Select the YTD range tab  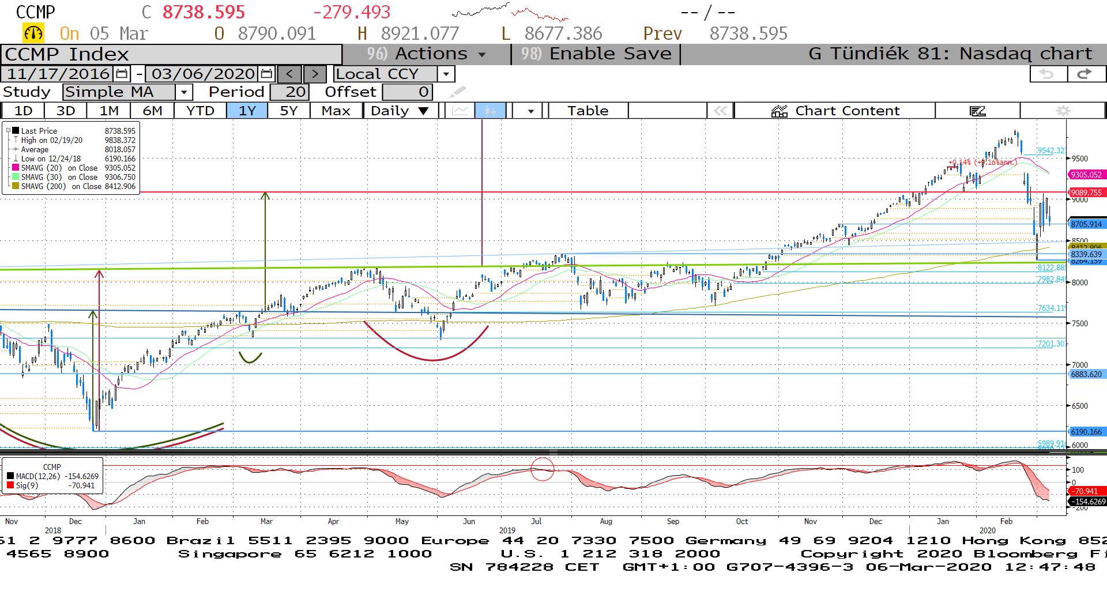coord(200,111)
